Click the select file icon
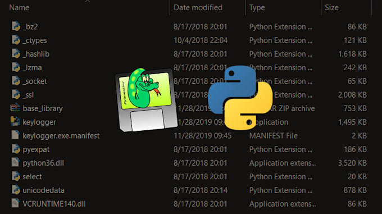The height and width of the screenshot is (214, 382). click(x=16, y=176)
